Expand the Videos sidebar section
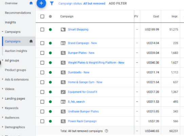This screenshot has height=136, width=184. 2,89
